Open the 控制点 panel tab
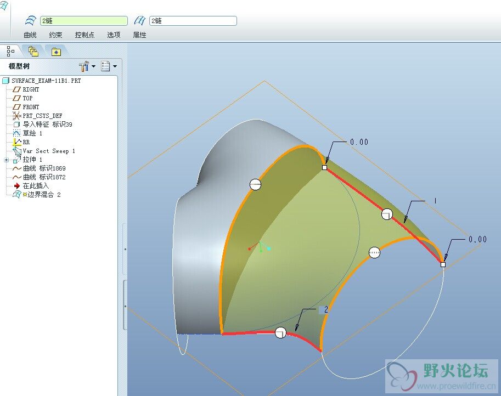The width and height of the screenshot is (501, 396). pos(85,35)
